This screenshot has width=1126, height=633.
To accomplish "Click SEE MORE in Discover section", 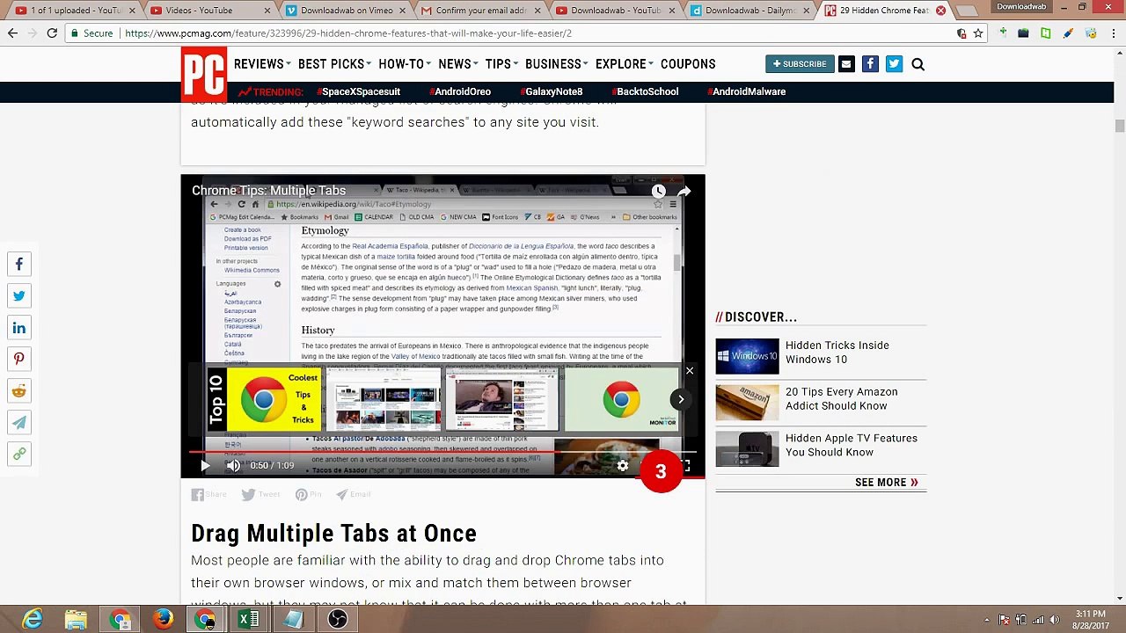I will pyautogui.click(x=887, y=483).
